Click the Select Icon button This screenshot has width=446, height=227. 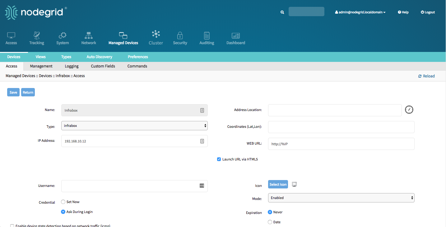click(278, 184)
